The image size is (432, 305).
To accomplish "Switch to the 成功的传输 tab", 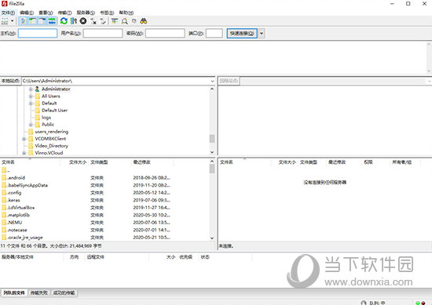I will coord(64,293).
